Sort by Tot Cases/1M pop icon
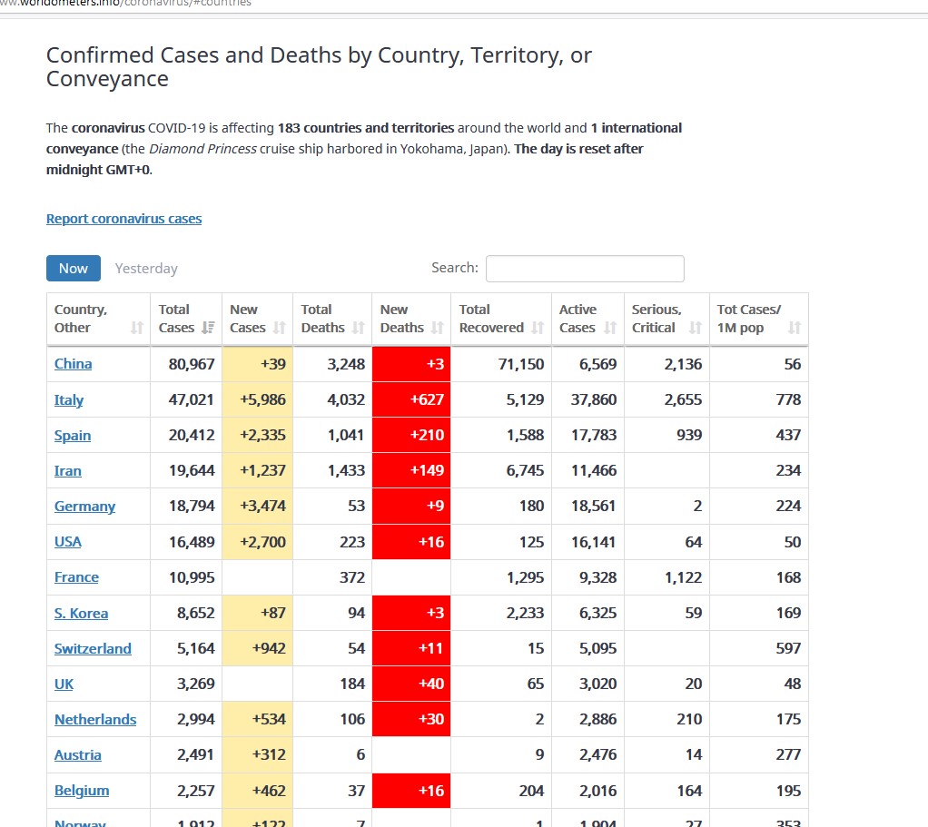 point(795,328)
